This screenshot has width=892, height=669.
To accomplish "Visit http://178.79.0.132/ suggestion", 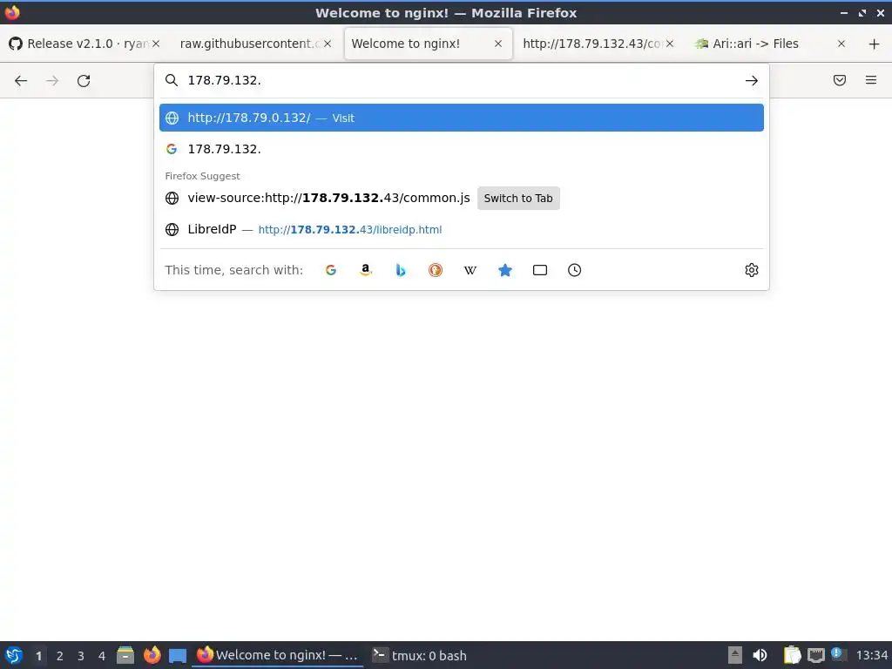I will (x=462, y=118).
